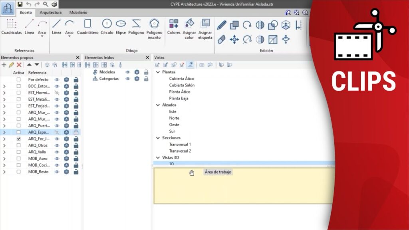Uncheck the ARQ_For_J Activa checkbox
Screen dimensions: 409x230
pyautogui.click(x=18, y=139)
